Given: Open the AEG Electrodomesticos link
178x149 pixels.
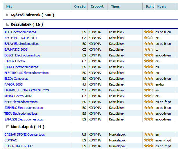Looking at the screenshot, I should 20,32.
